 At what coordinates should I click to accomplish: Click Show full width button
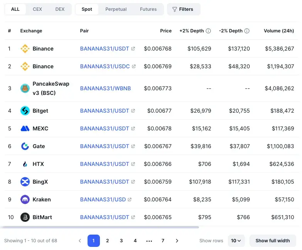coord(273,241)
